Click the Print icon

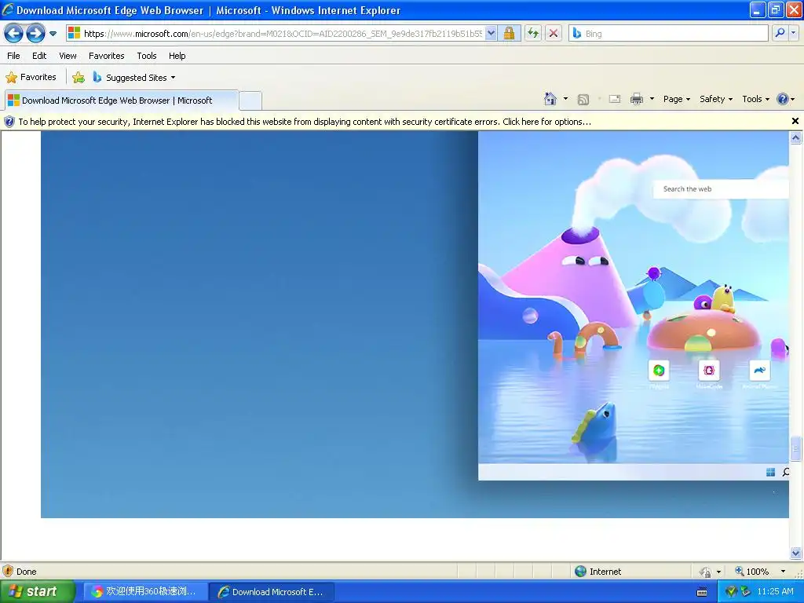pos(636,99)
